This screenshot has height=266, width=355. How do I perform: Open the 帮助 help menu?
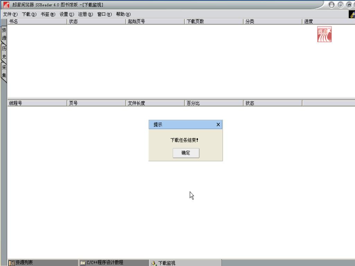(x=123, y=14)
